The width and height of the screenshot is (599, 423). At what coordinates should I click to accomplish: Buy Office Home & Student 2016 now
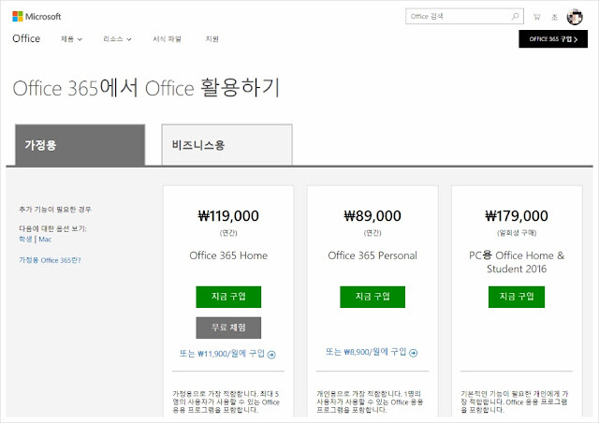(517, 297)
